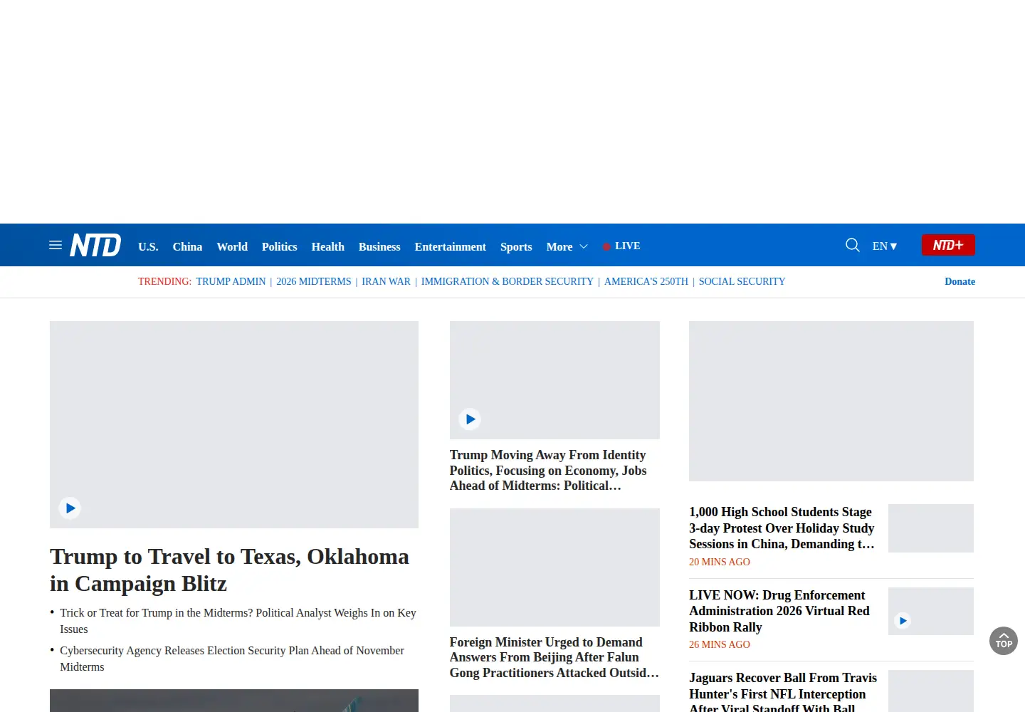The height and width of the screenshot is (712, 1025).
Task: Open Jaguars Recover Ball article
Action: [783, 692]
